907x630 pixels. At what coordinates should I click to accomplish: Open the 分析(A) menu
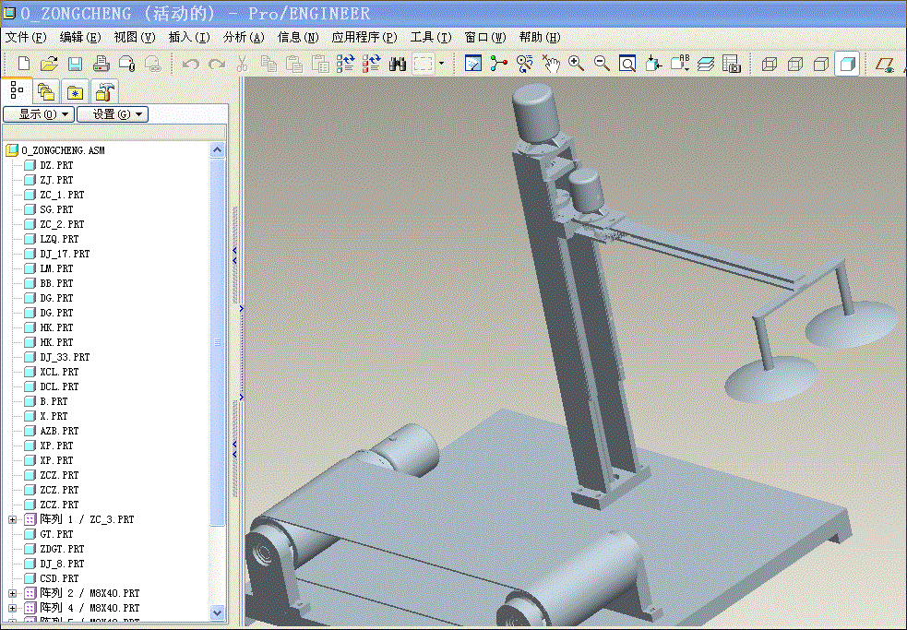[x=244, y=38]
